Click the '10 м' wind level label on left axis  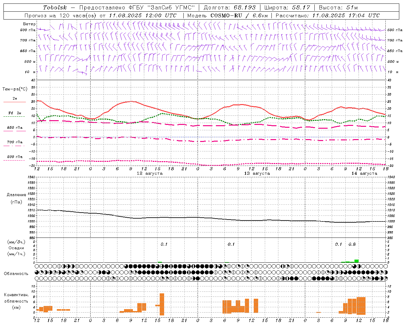pyautogui.click(x=30, y=72)
